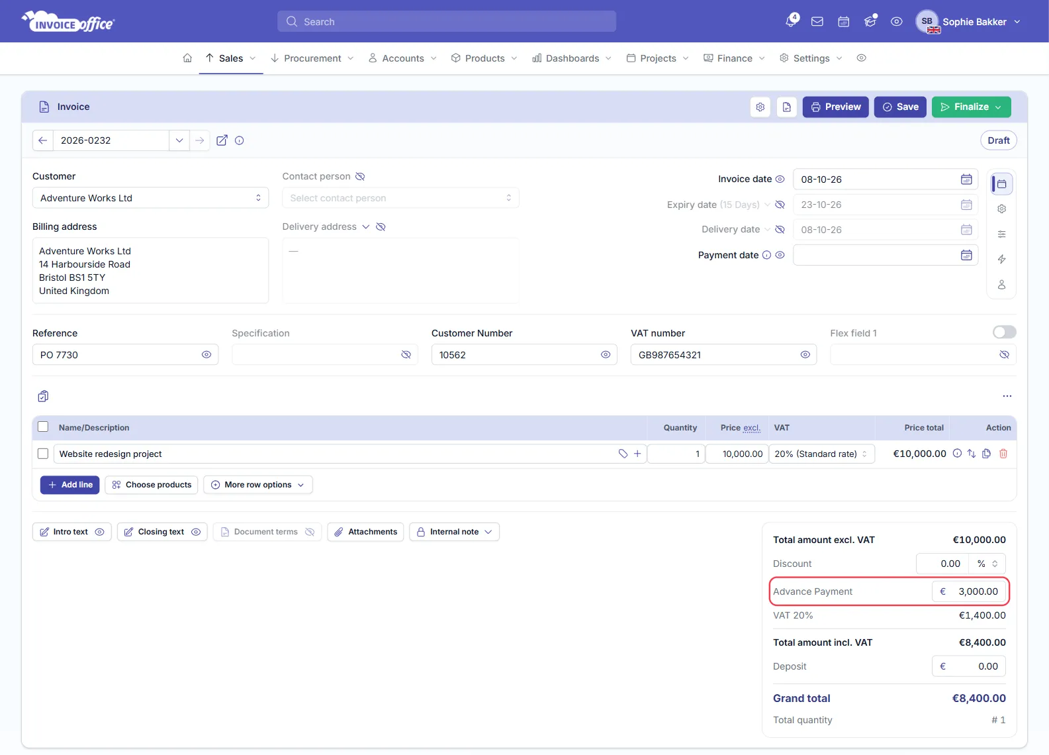Click the Finalize button
The image size is (1049, 755).
coord(972,107)
